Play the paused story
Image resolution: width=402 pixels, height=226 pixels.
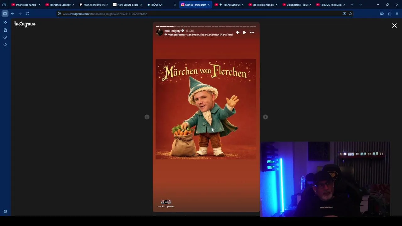244,32
